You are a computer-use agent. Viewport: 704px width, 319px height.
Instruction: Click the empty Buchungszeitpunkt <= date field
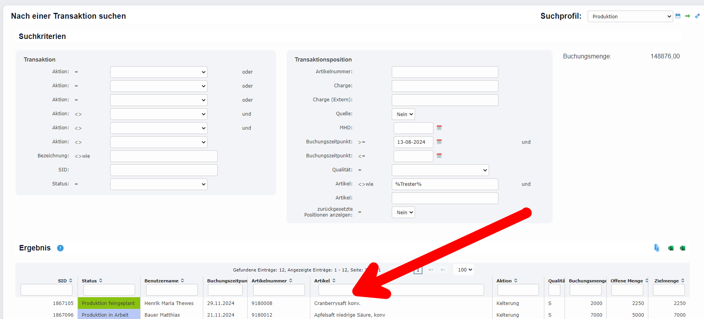tap(414, 156)
